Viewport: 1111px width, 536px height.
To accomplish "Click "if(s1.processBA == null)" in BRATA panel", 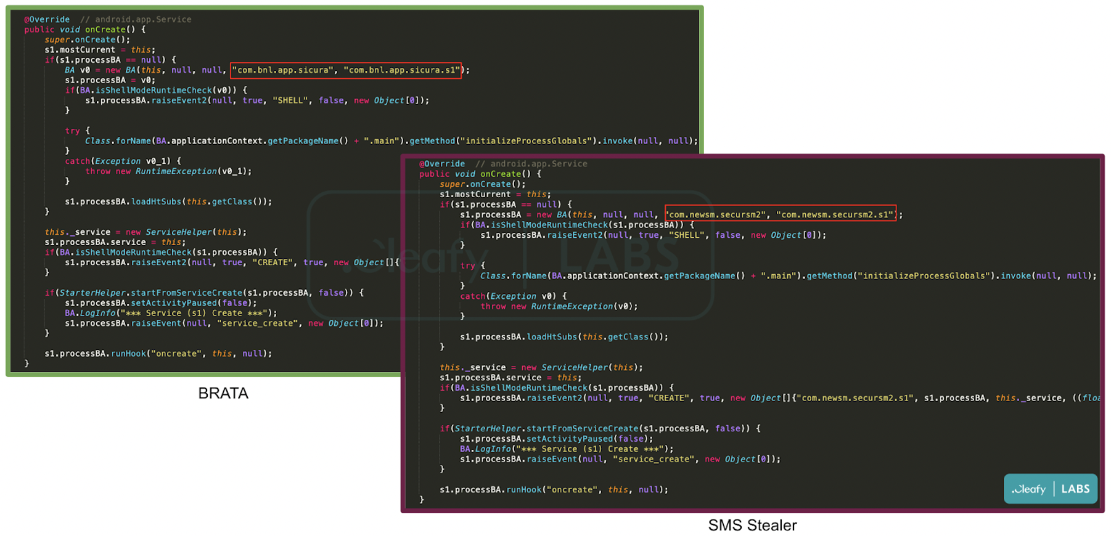I will coord(105,60).
